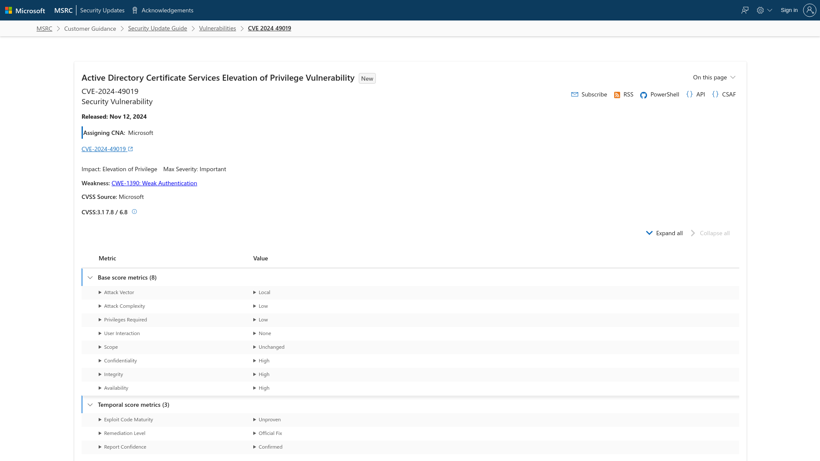The image size is (820, 461).
Task: Click the Value column header
Action: click(261, 258)
